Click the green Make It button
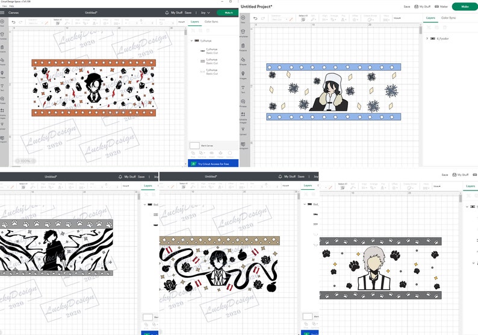This screenshot has height=335, width=478. (228, 13)
